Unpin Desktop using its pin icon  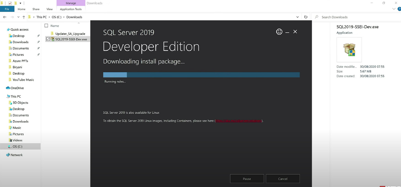[38, 36]
